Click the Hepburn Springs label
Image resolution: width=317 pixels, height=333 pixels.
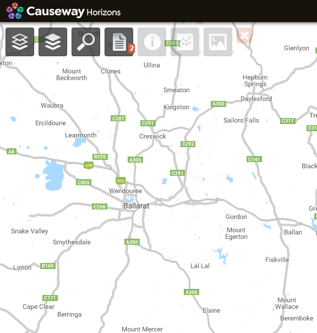[x=255, y=80]
